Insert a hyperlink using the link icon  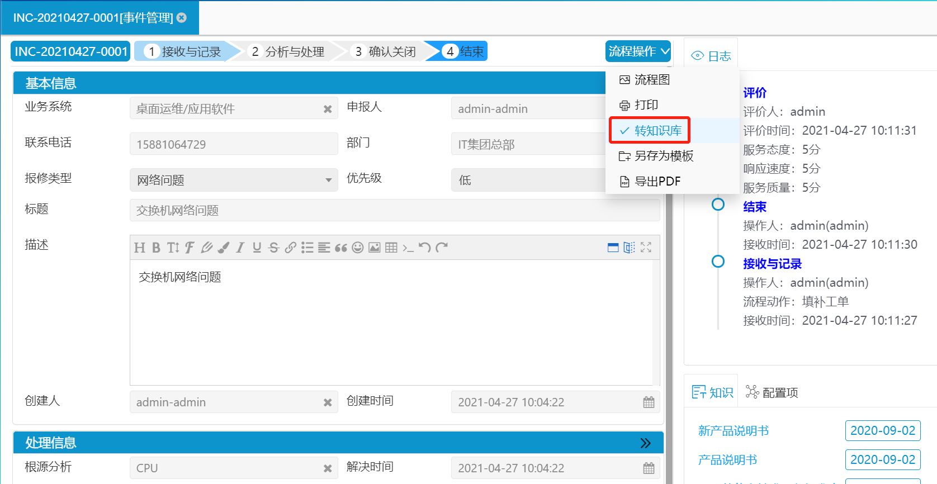coord(290,248)
